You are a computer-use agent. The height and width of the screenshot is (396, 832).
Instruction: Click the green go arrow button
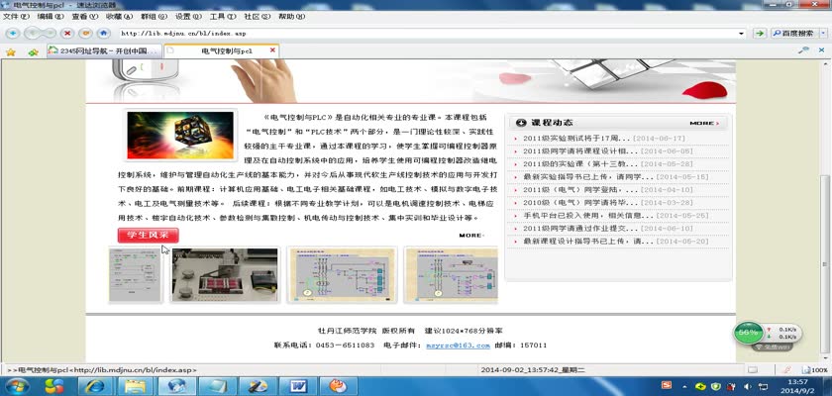tap(760, 33)
